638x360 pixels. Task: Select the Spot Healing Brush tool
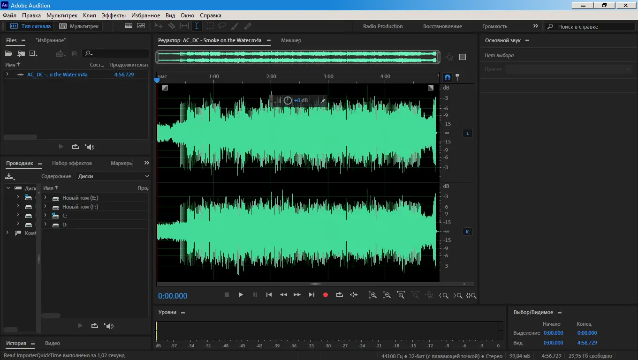click(247, 26)
